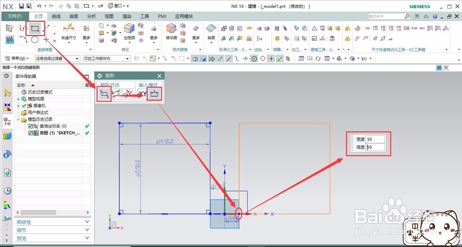
Task: Toggle the SKETCH (草图) item checkbox
Action: coord(30,133)
